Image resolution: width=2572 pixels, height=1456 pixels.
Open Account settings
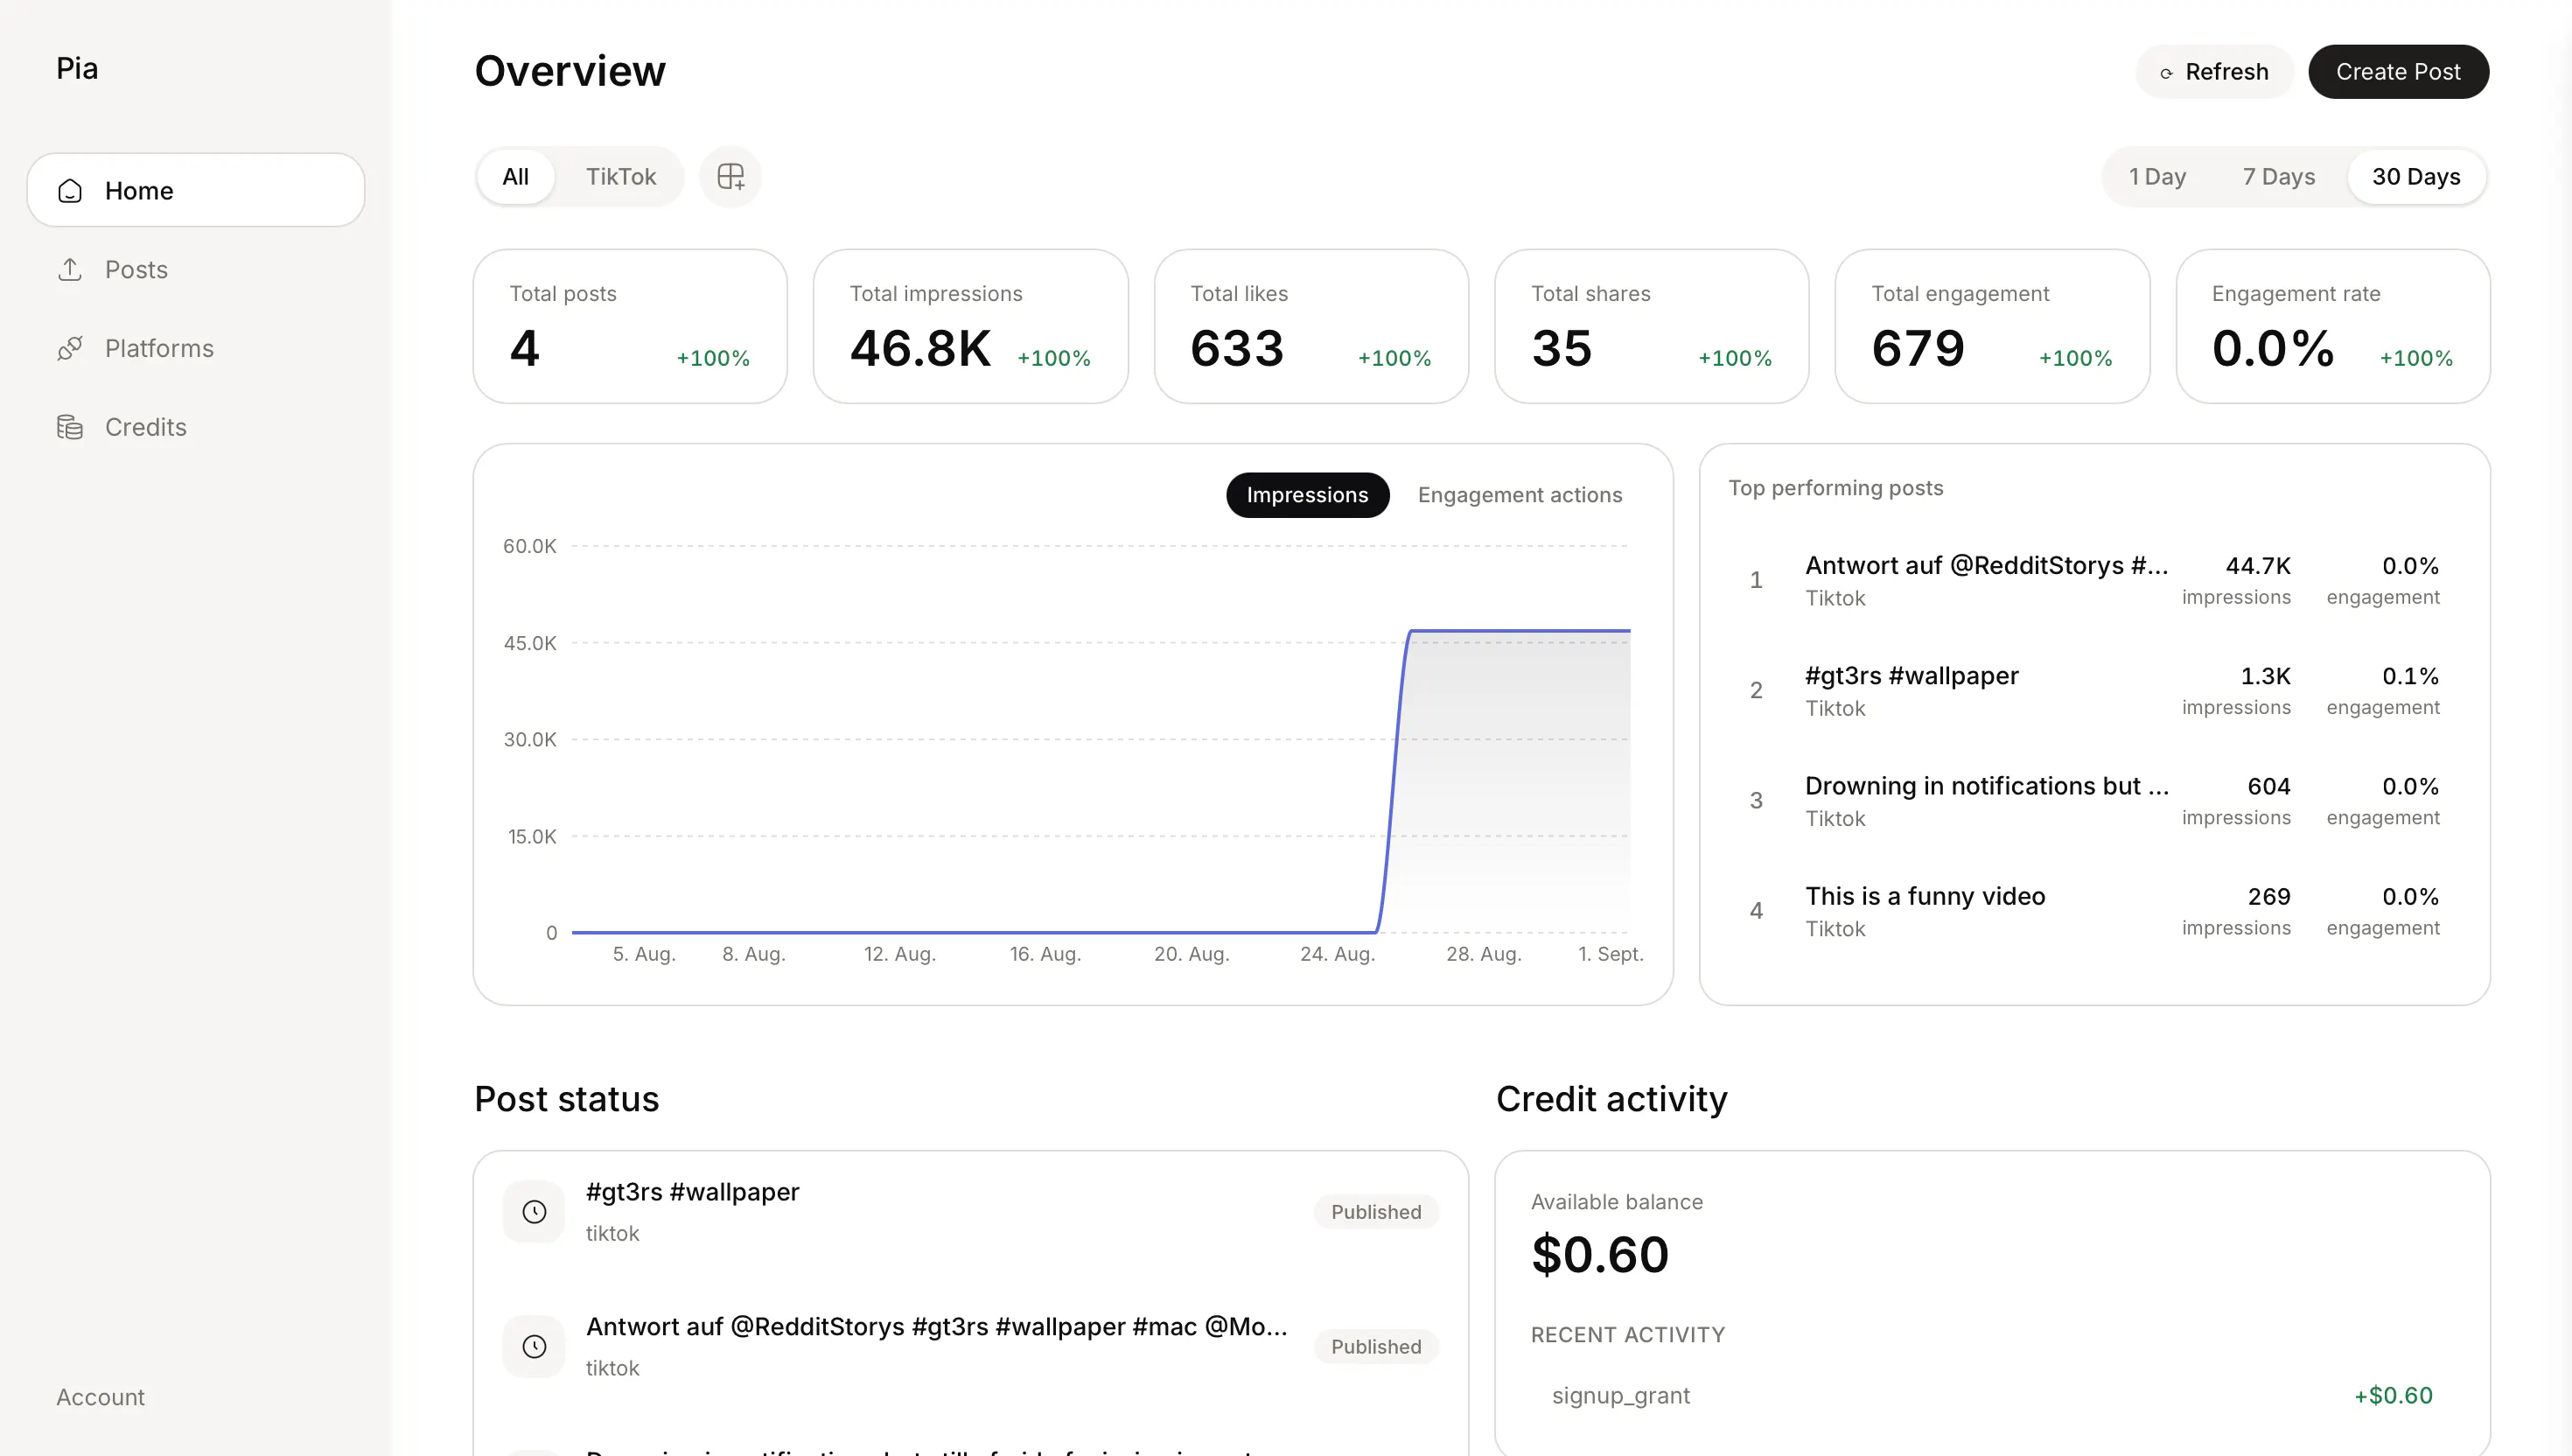tap(100, 1397)
